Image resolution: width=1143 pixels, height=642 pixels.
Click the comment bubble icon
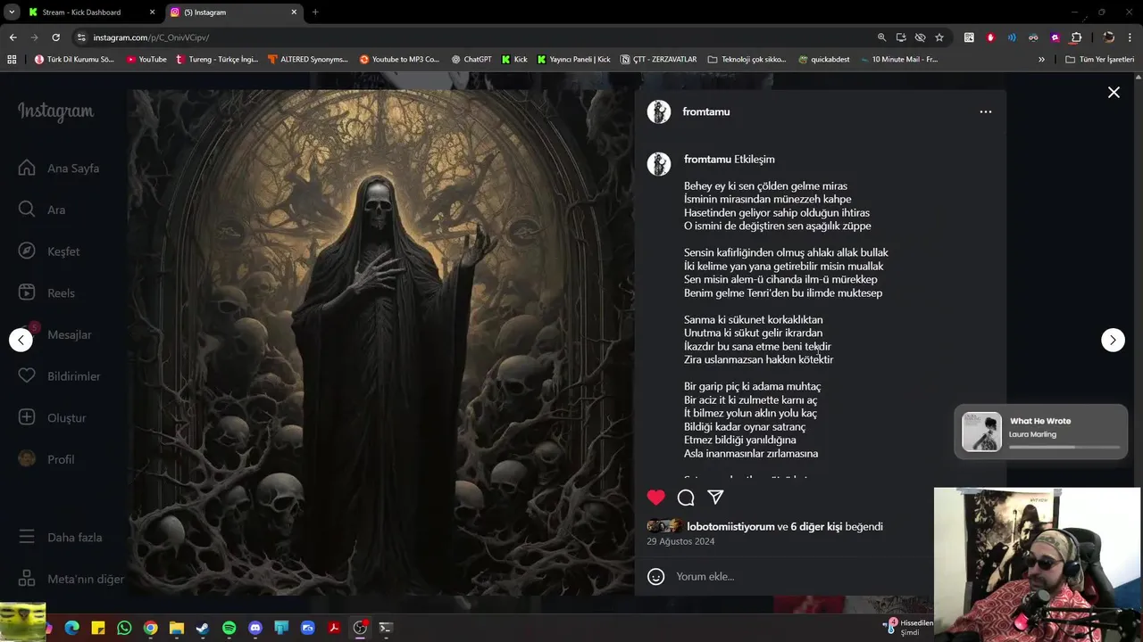click(686, 498)
